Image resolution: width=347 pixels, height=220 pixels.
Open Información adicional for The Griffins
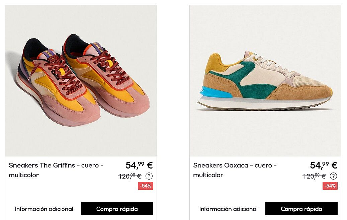click(x=44, y=209)
